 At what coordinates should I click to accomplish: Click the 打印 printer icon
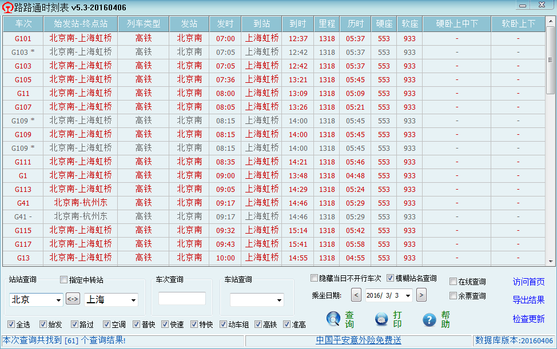[x=381, y=319]
